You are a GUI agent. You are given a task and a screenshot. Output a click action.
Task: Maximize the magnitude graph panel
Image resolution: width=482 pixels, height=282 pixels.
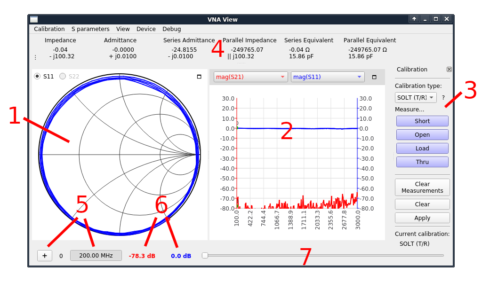click(x=374, y=77)
